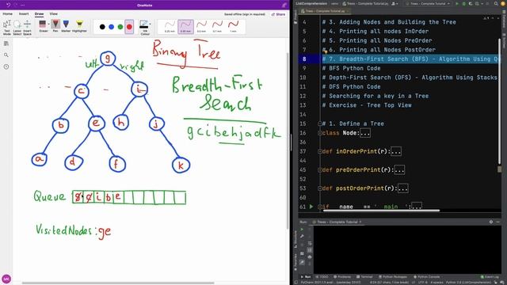
Task: Click the UTF-8 encoding status entry
Action: pos(422,283)
